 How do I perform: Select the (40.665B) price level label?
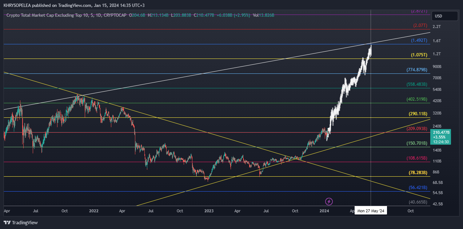[418, 202]
